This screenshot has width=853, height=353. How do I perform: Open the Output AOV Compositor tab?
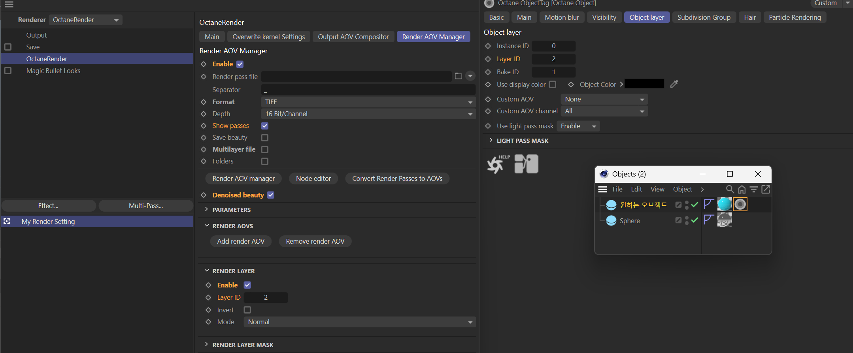tap(353, 37)
